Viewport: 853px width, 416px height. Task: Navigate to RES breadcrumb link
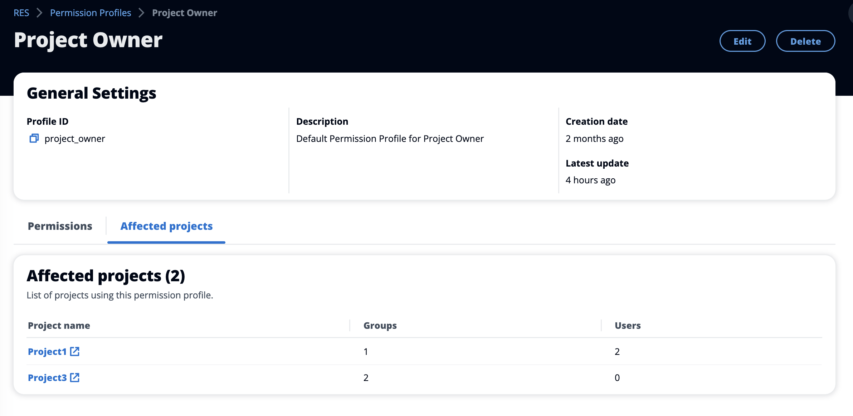pos(22,13)
